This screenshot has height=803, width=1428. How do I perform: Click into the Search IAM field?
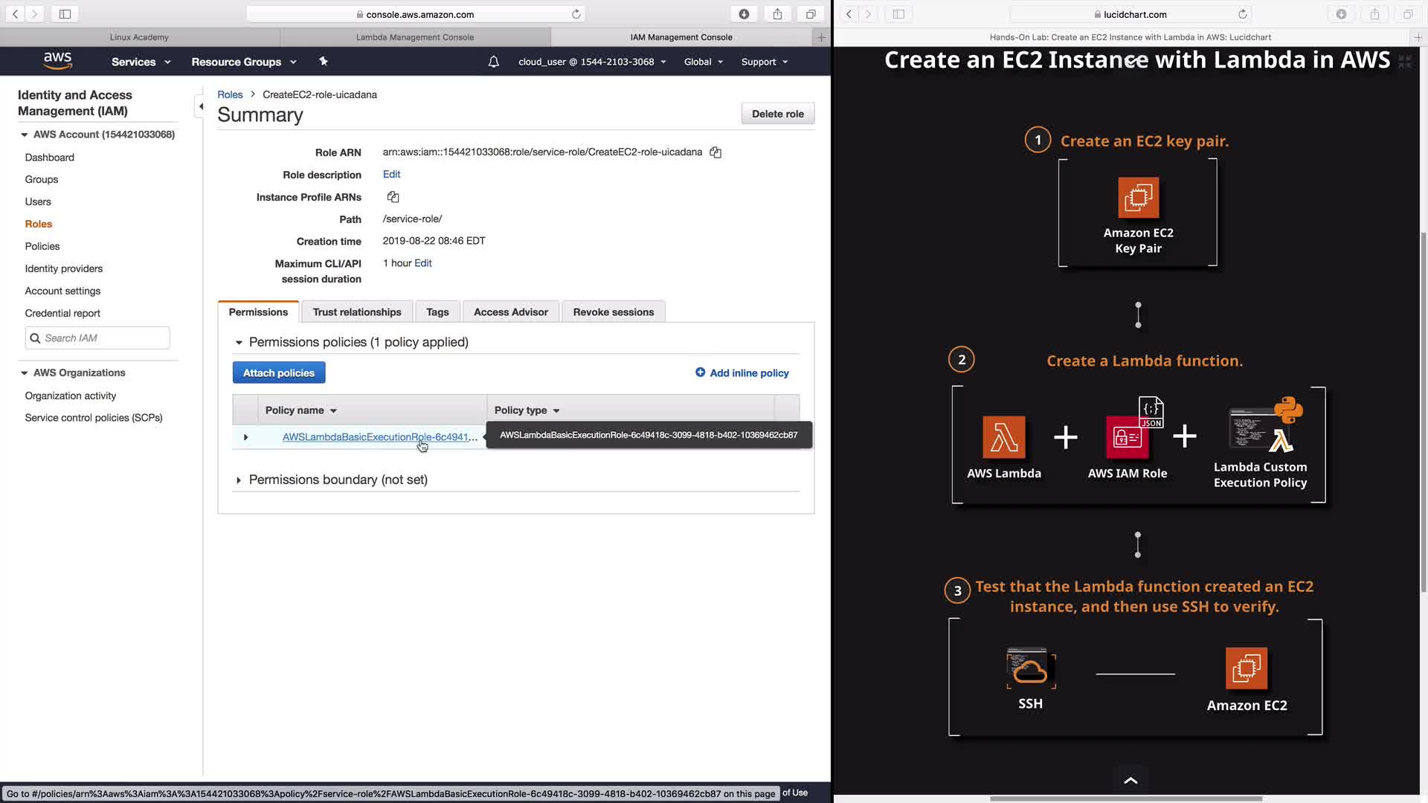[104, 338]
